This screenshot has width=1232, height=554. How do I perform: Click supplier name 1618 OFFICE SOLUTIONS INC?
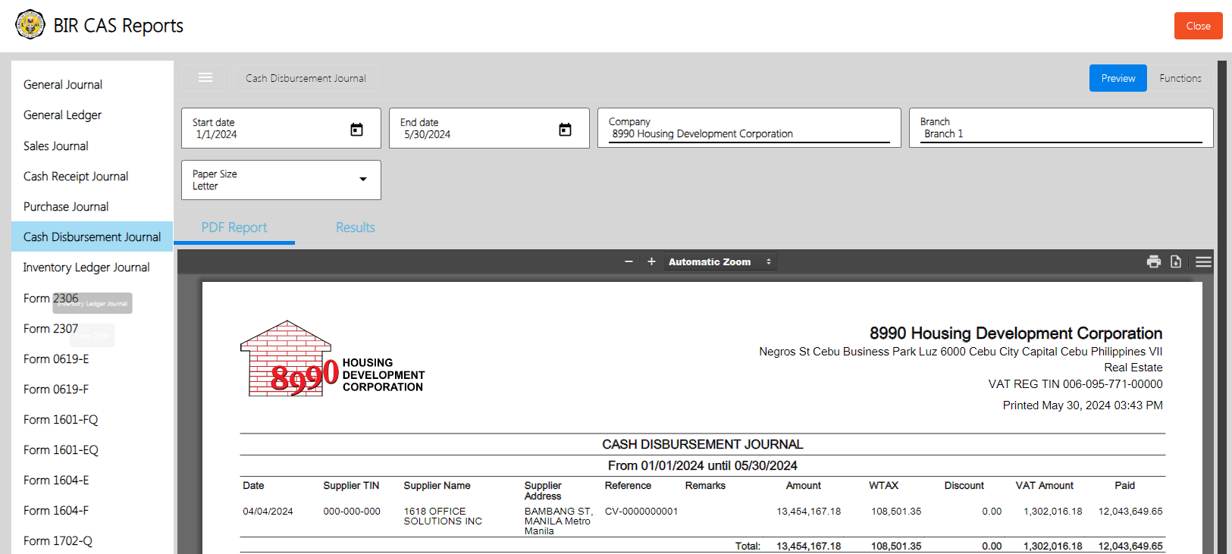tap(443, 516)
